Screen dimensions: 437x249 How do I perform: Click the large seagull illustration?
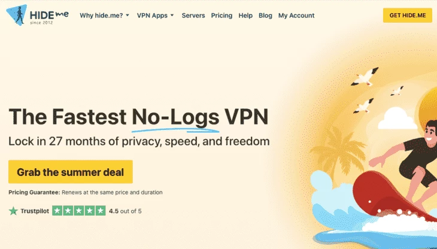click(x=365, y=76)
